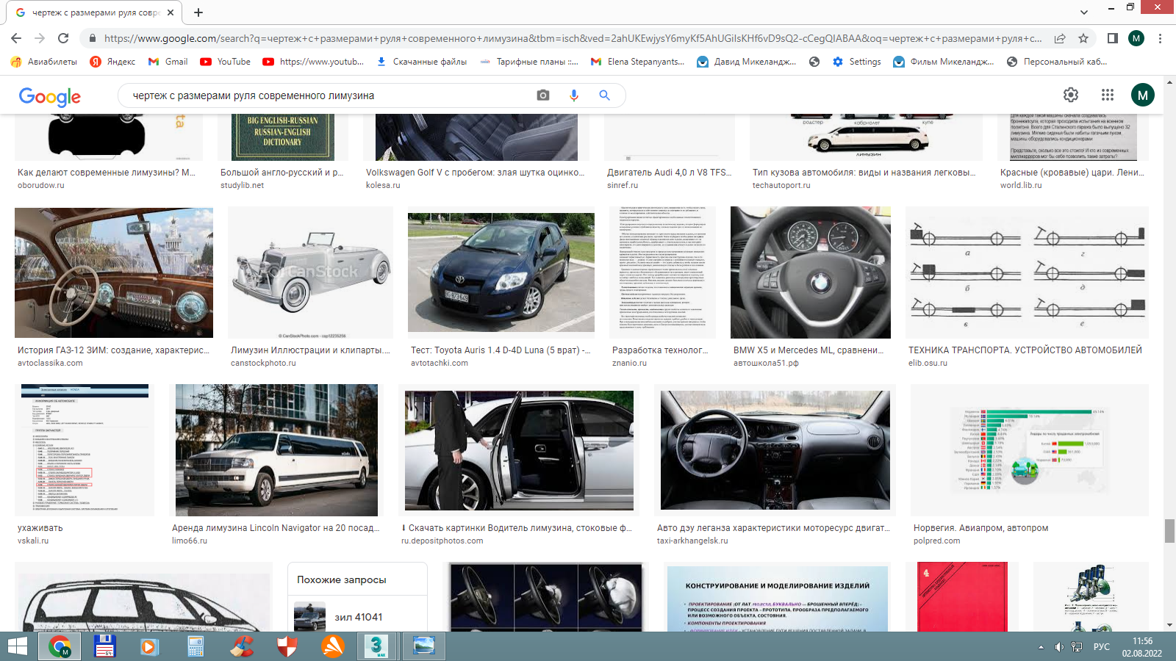Select related query зил 41041
1176x661 pixels.
coord(357,617)
